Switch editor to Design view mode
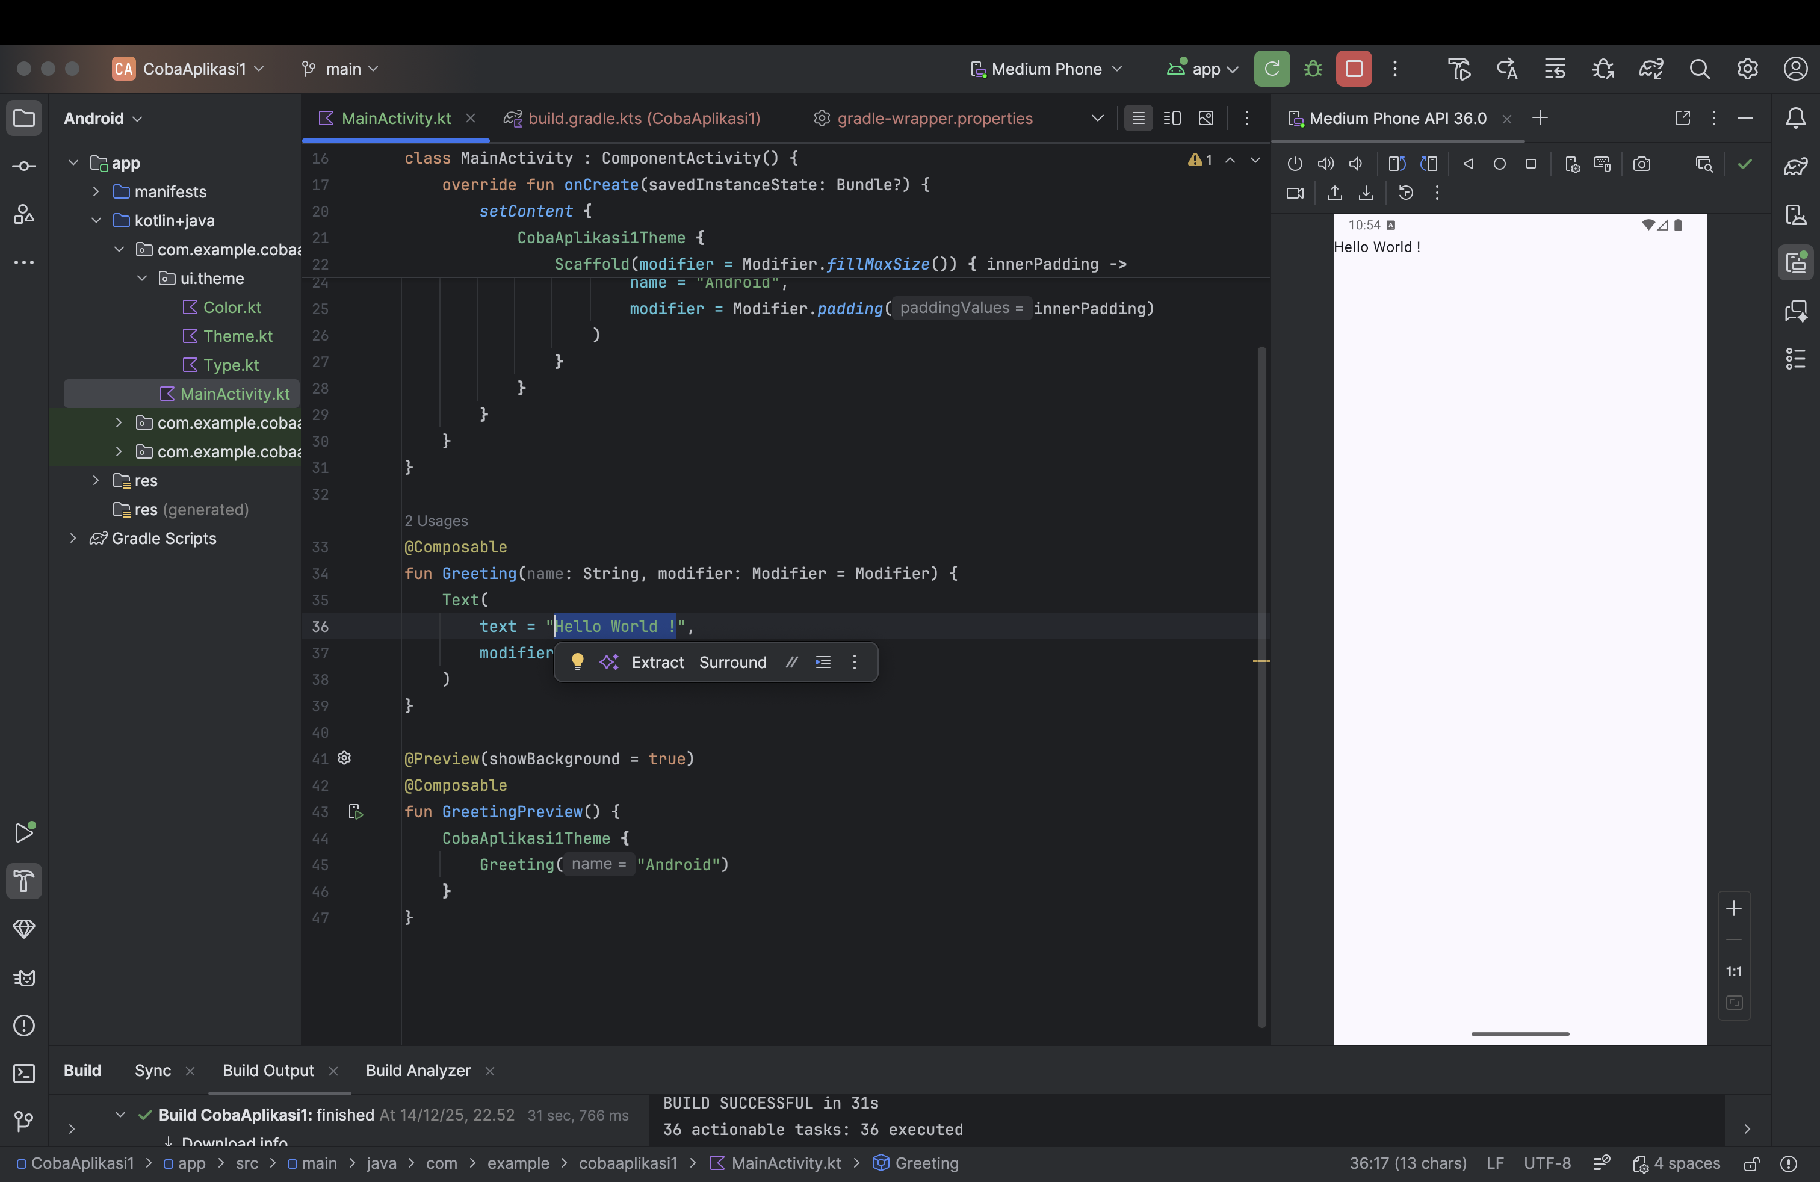Viewport: 1820px width, 1182px height. click(x=1206, y=118)
